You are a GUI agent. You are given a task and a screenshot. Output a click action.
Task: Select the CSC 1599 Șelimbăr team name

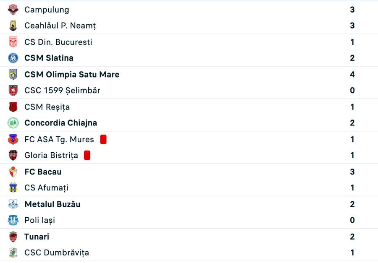(61, 90)
